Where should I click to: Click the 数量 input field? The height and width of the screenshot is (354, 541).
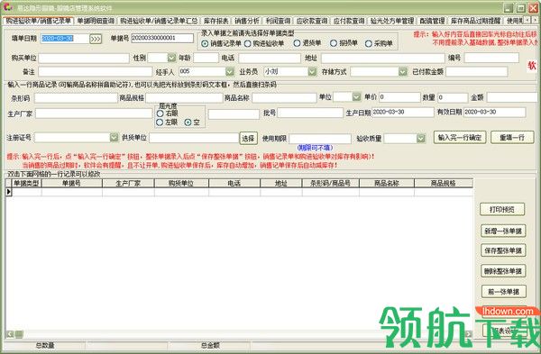[x=453, y=97]
